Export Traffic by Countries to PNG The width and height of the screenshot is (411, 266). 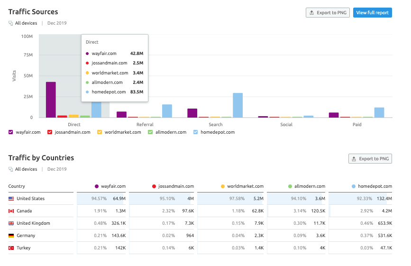coord(370,159)
